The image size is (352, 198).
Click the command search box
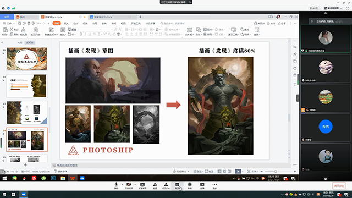tap(173, 23)
